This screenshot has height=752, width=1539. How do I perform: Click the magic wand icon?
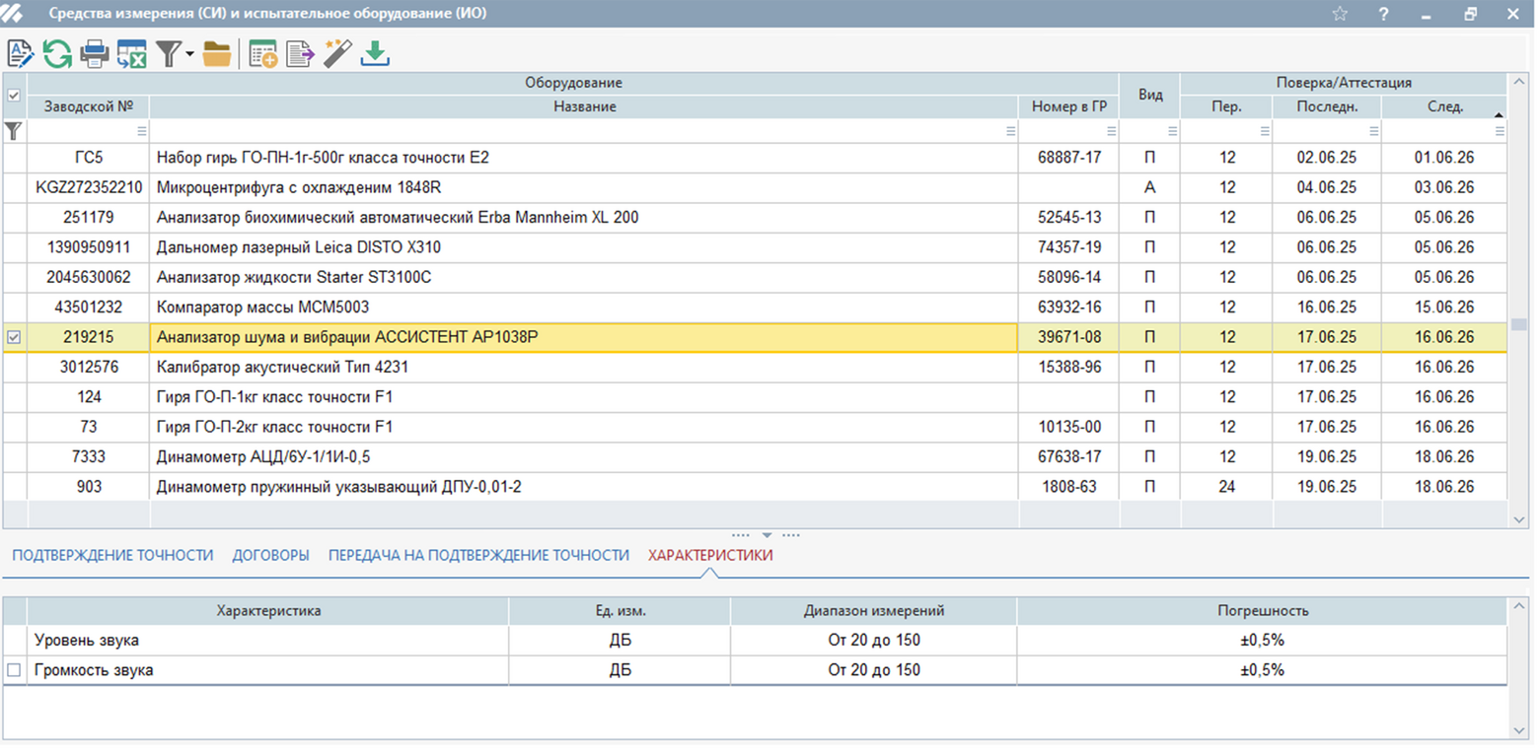(x=337, y=53)
